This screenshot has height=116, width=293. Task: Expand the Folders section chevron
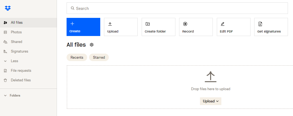click(x=5, y=95)
